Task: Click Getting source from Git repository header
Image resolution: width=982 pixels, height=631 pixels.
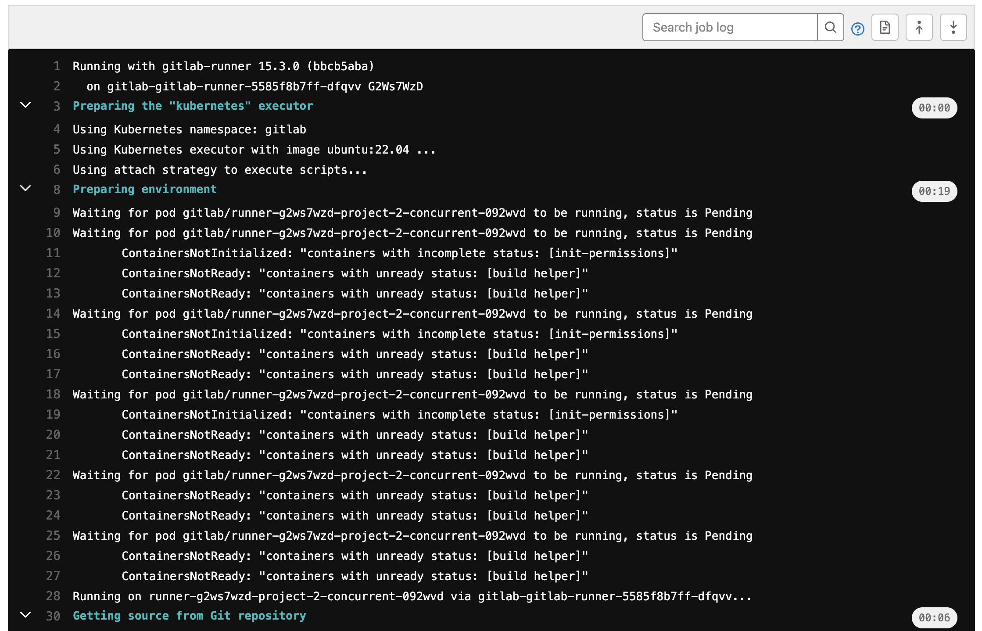Action: [189, 616]
